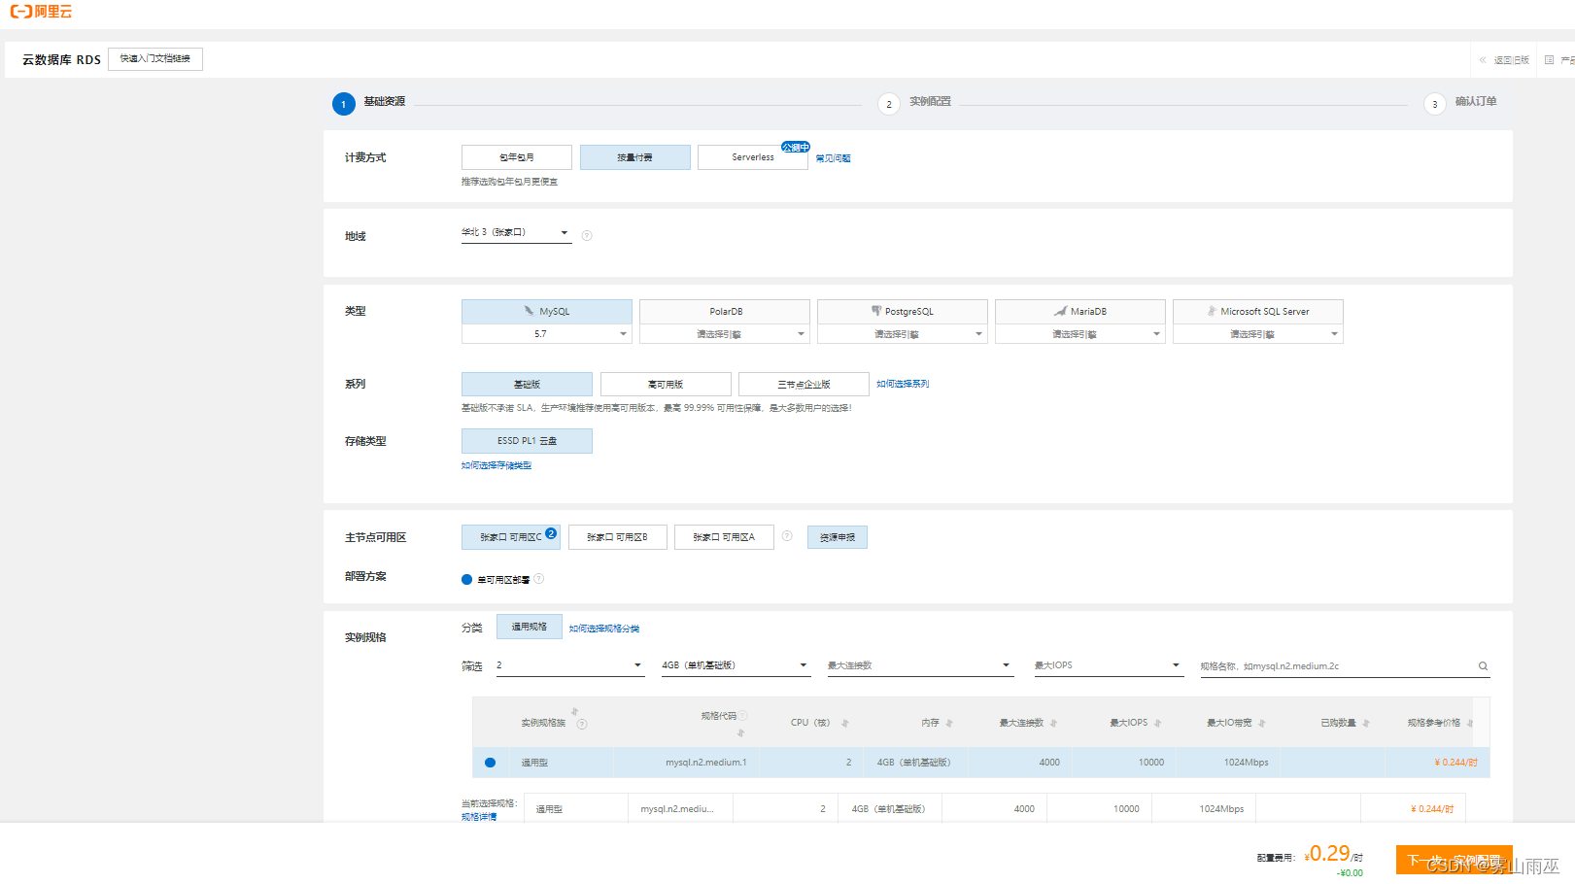The image size is (1575, 884).
Task: Select the 通用规格 category tab
Action: pyautogui.click(x=530, y=627)
